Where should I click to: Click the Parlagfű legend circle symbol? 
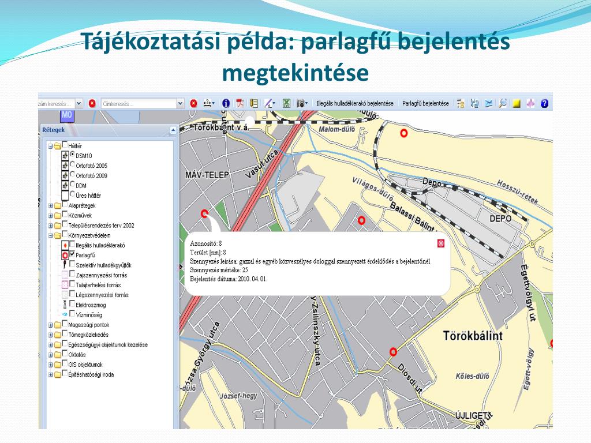(x=65, y=255)
